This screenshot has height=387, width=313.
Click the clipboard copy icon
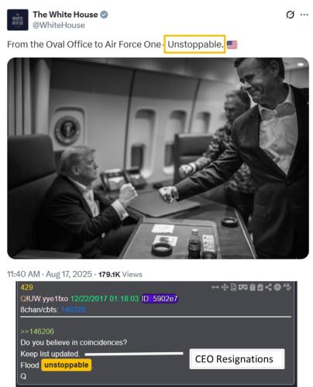tap(253, 287)
